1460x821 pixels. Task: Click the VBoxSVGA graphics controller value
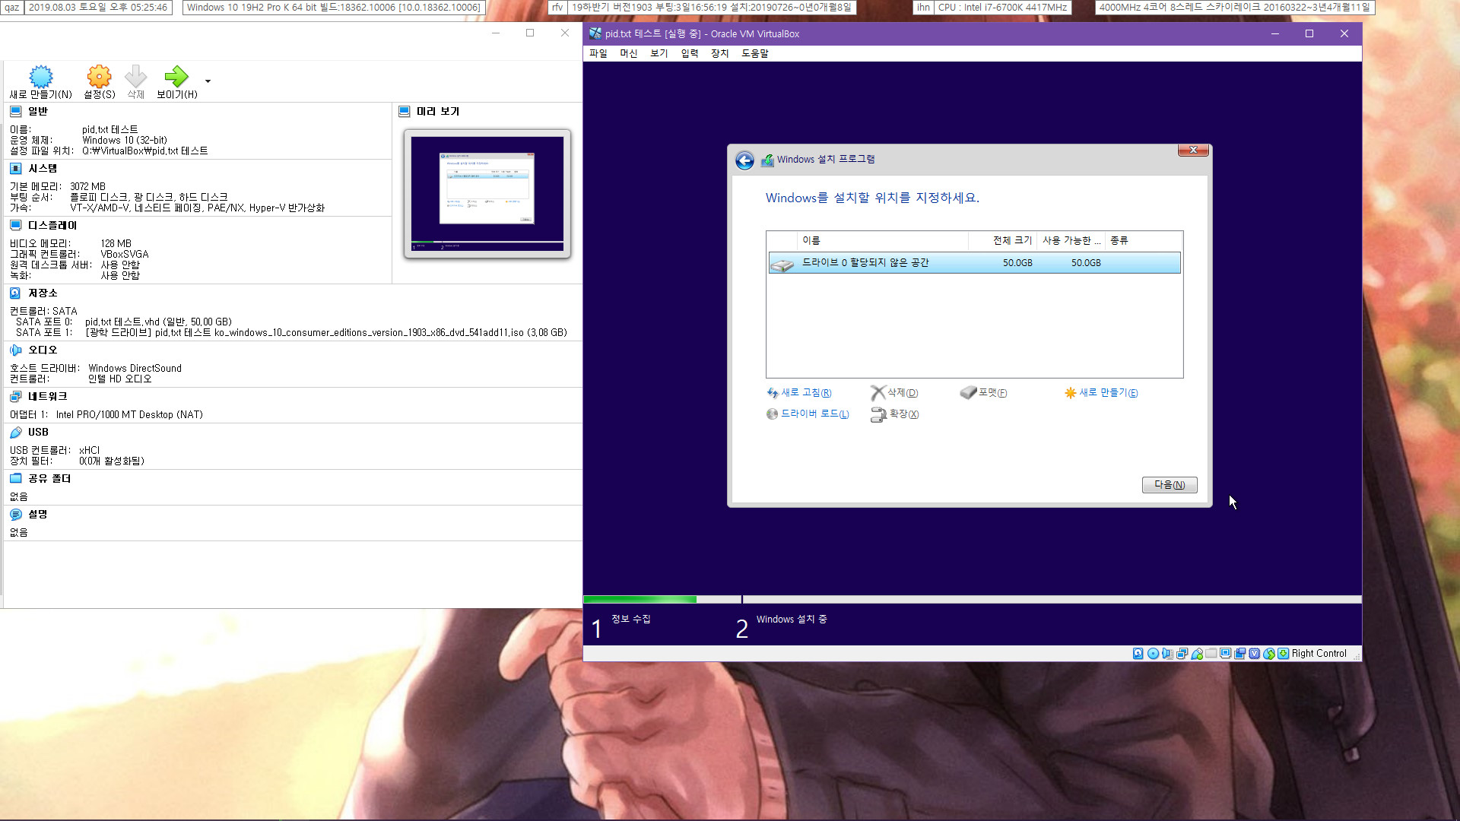[125, 255]
